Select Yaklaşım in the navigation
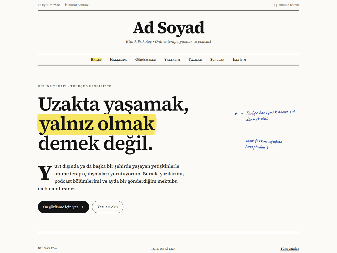337x253 pixels. (172, 60)
